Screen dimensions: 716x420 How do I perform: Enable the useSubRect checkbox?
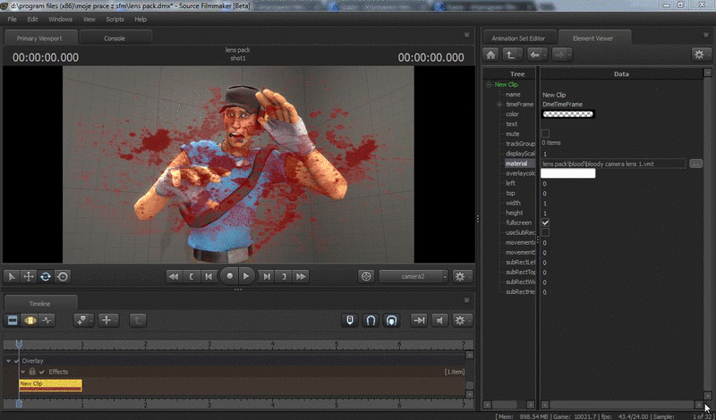[546, 232]
